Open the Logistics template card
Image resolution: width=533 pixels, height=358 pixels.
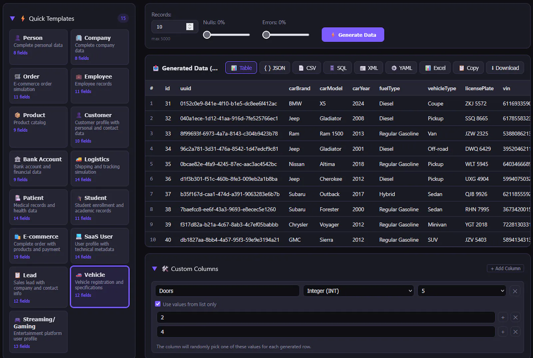coord(100,169)
